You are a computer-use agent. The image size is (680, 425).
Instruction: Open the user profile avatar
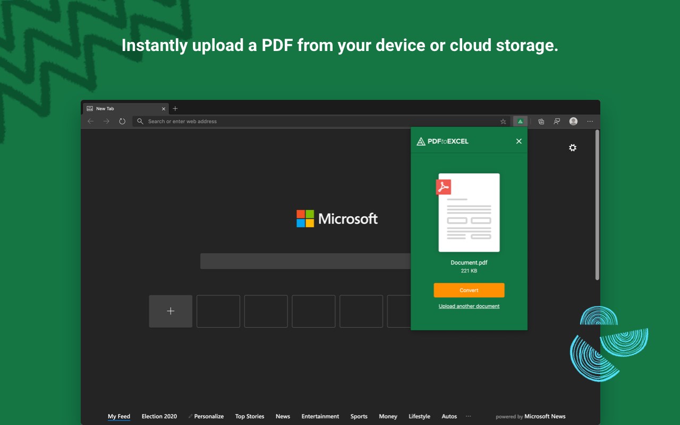click(573, 122)
